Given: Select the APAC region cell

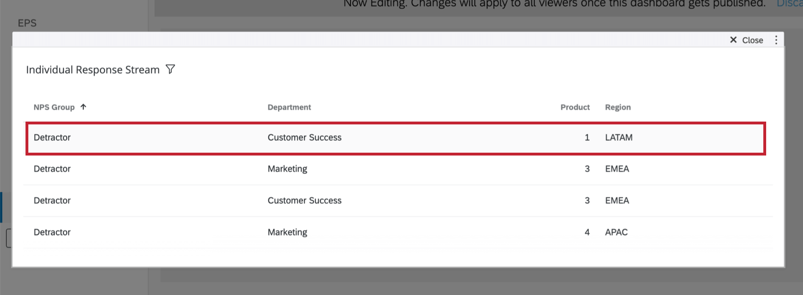Looking at the screenshot, I should coord(616,232).
